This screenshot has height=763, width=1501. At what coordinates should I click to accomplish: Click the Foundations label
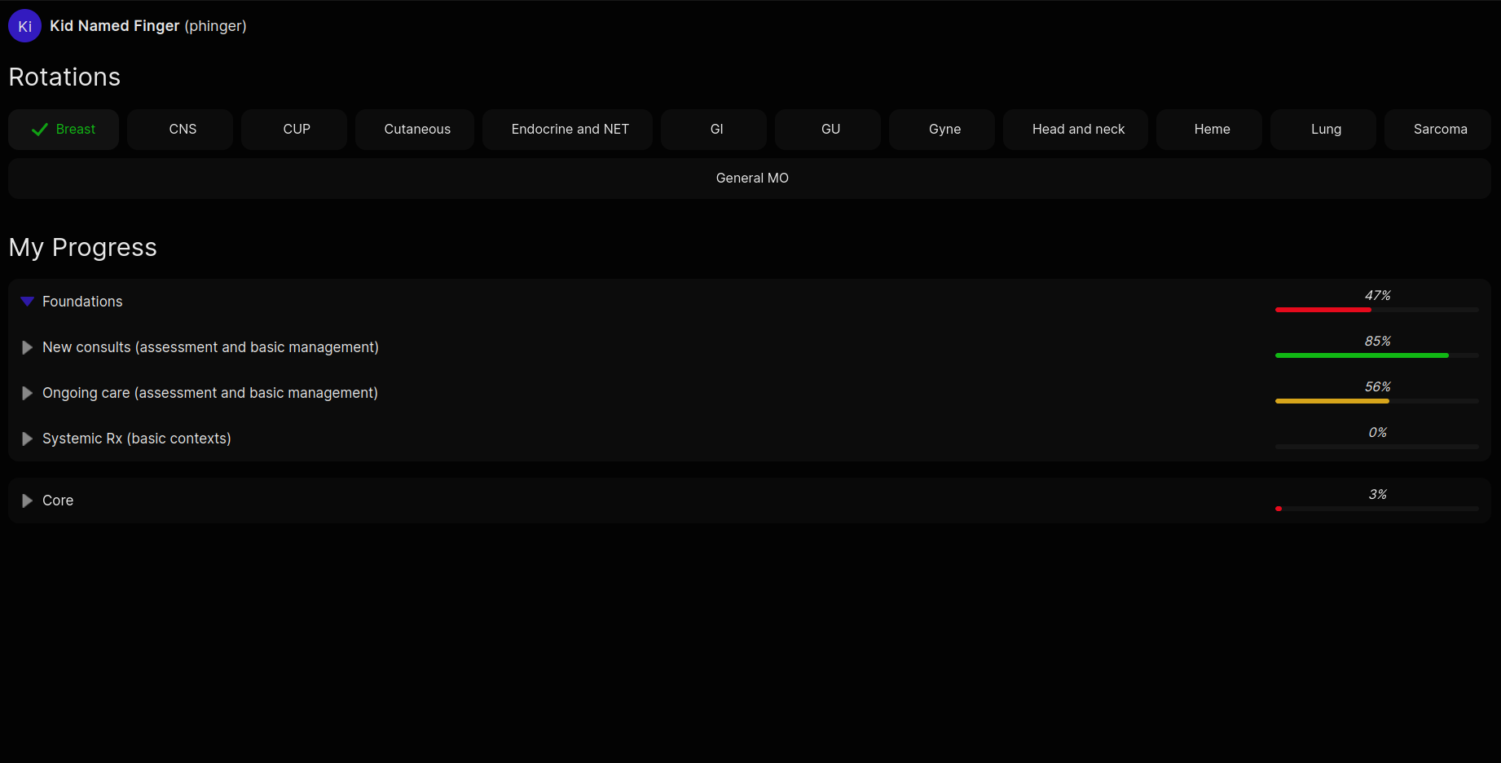pyautogui.click(x=82, y=302)
